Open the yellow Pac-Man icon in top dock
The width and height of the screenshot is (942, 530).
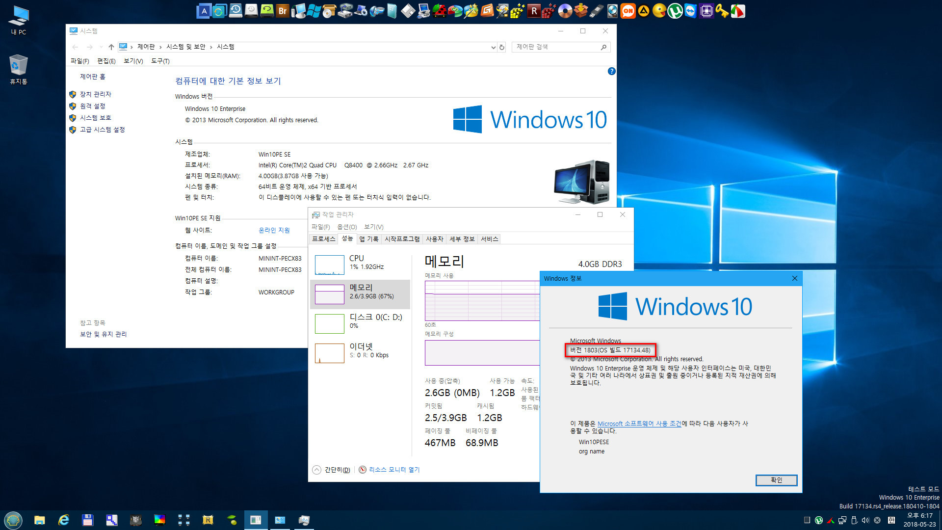[659, 11]
